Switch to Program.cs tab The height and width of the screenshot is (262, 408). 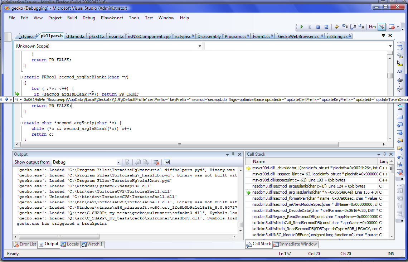pyautogui.click(x=237, y=37)
